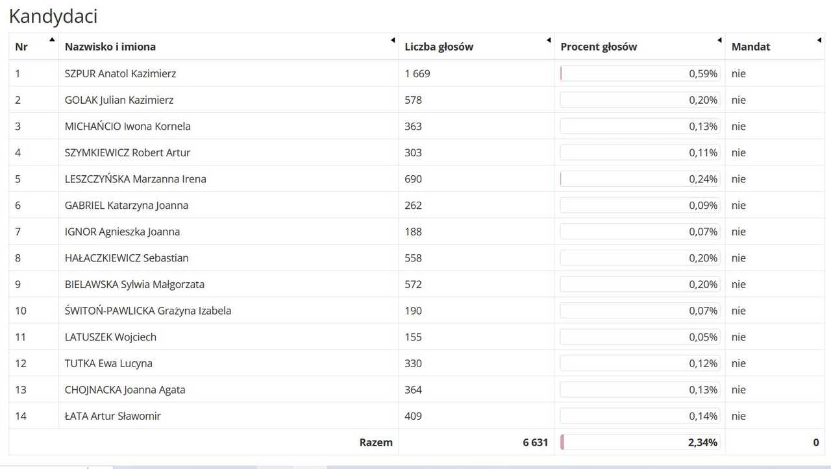The image size is (831, 469).
Task: Select candidate ŚWITOŃ-PAWLICKA Grażyna Izabela
Action: click(148, 311)
